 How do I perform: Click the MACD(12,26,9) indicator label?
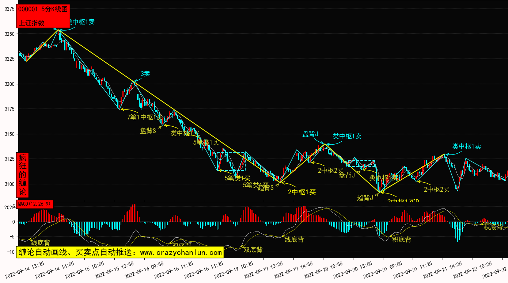(x=35, y=204)
